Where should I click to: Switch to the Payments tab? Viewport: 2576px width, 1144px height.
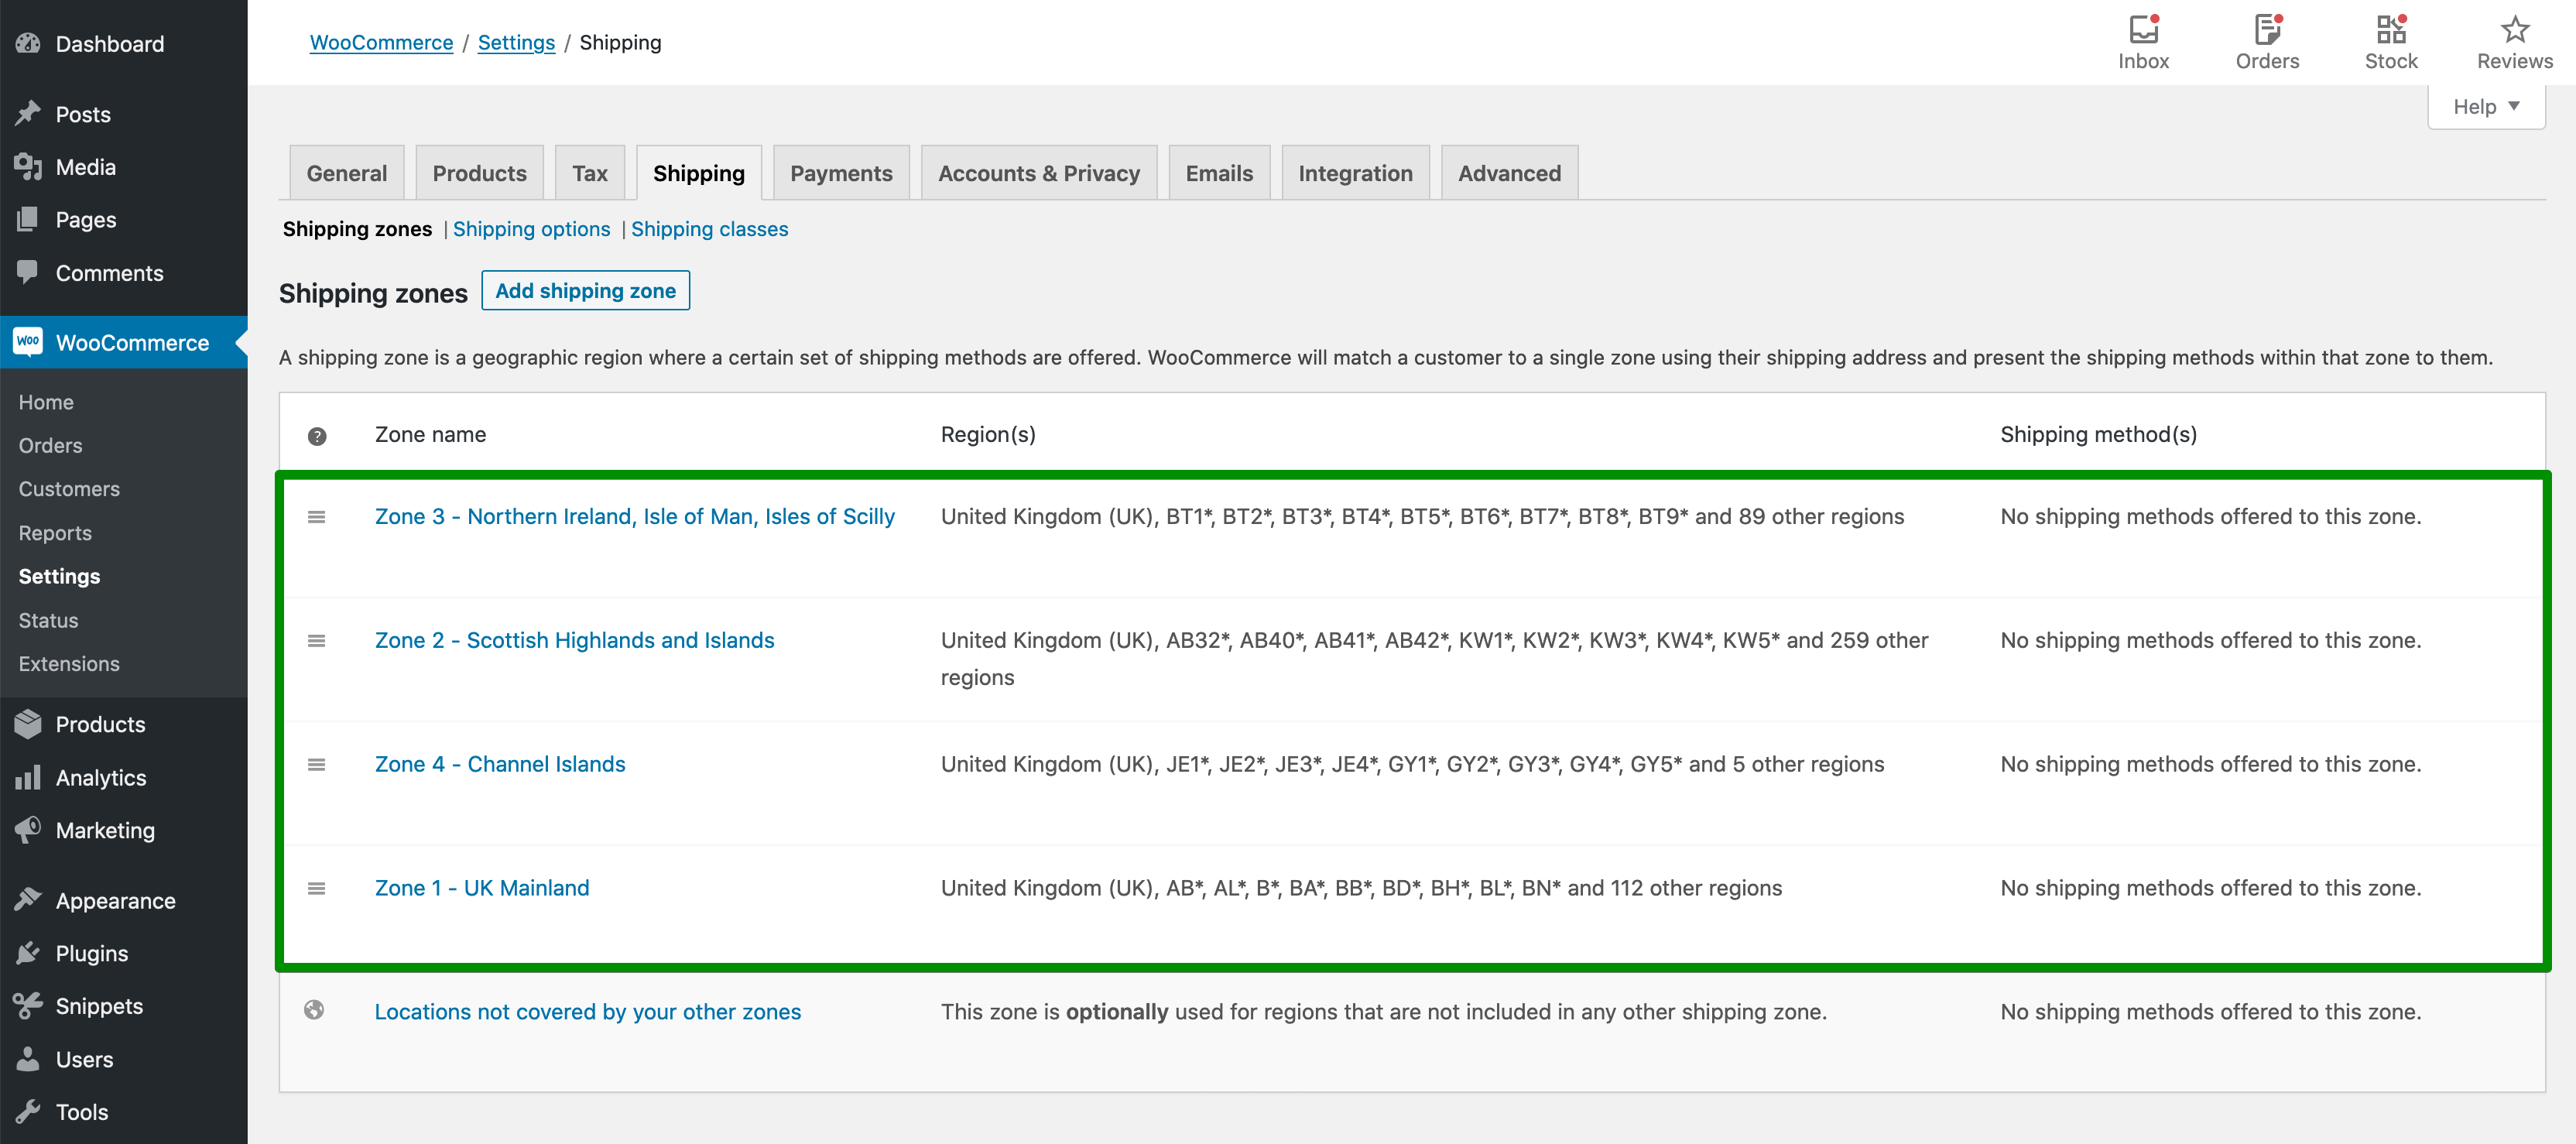[841, 173]
